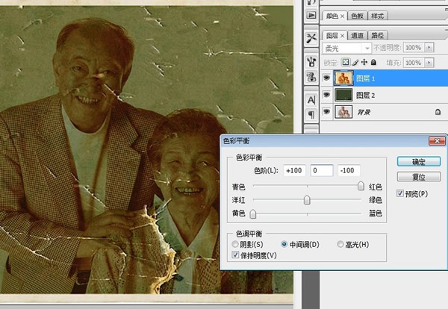Click the tool presets (crossed tools) panel icon
This screenshot has height=309, width=448.
click(310, 38)
